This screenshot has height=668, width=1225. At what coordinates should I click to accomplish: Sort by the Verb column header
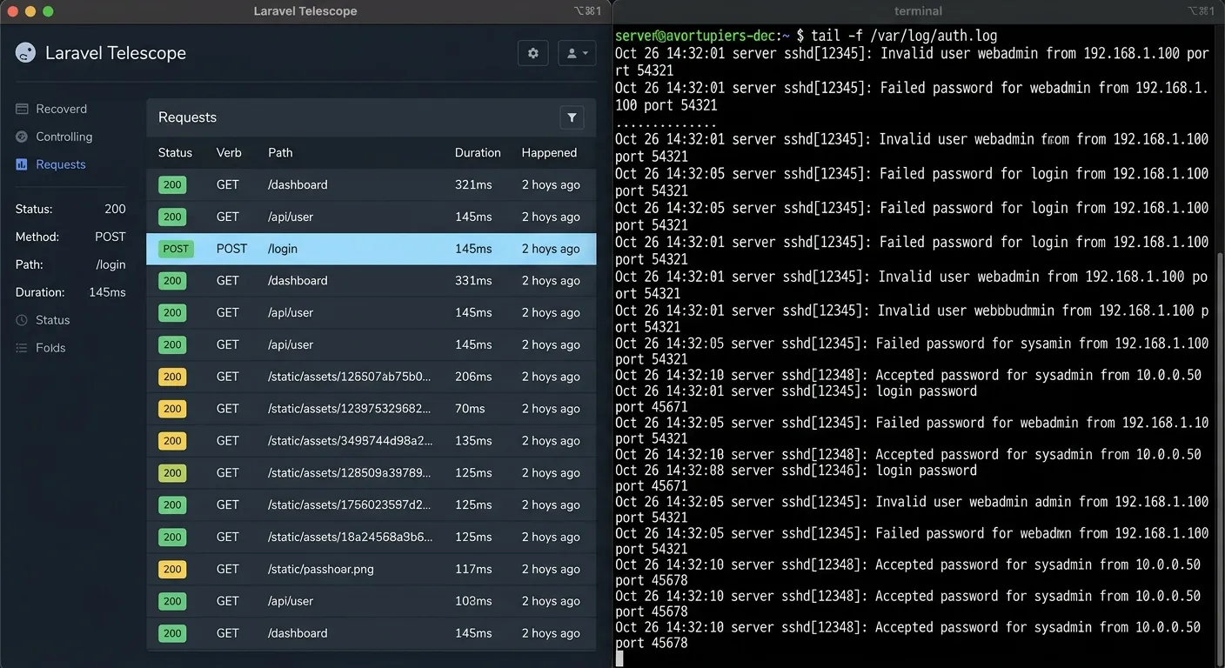pos(229,152)
